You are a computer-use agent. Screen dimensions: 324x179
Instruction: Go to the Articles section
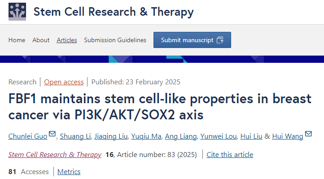tap(67, 40)
